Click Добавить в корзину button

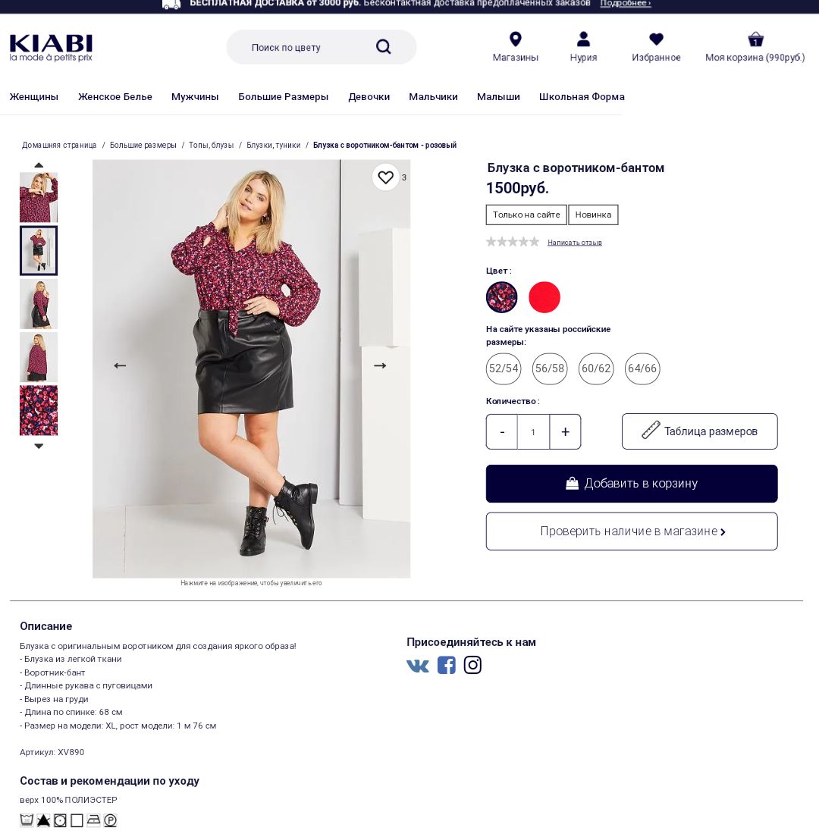pyautogui.click(x=632, y=484)
